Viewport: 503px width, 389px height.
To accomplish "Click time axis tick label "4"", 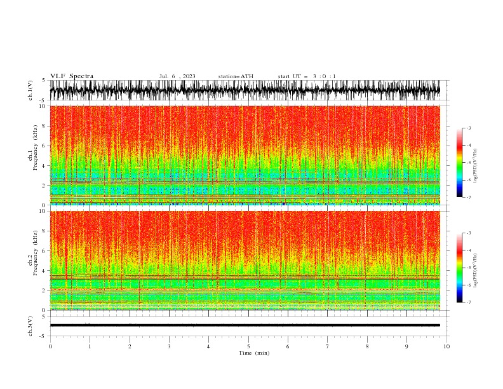I will [x=208, y=346].
